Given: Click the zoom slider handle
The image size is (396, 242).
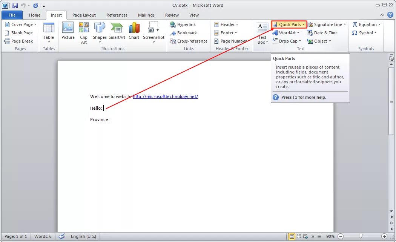Looking at the screenshot, I should tap(361, 236).
